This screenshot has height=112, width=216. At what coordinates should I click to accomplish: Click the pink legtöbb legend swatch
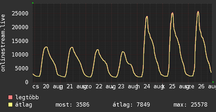pos(10,97)
